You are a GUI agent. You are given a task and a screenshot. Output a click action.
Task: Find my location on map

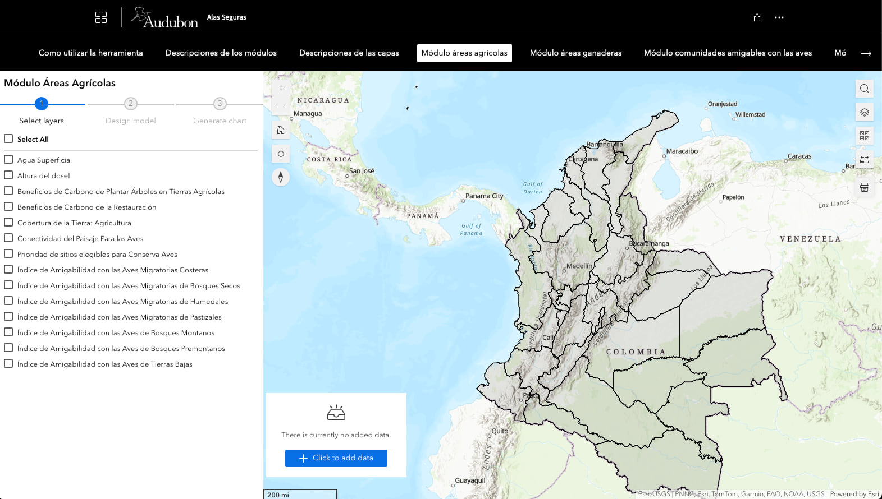[281, 154]
